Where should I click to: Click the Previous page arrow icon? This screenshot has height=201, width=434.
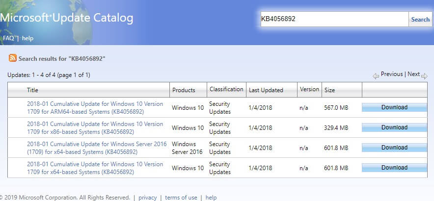pyautogui.click(x=376, y=76)
